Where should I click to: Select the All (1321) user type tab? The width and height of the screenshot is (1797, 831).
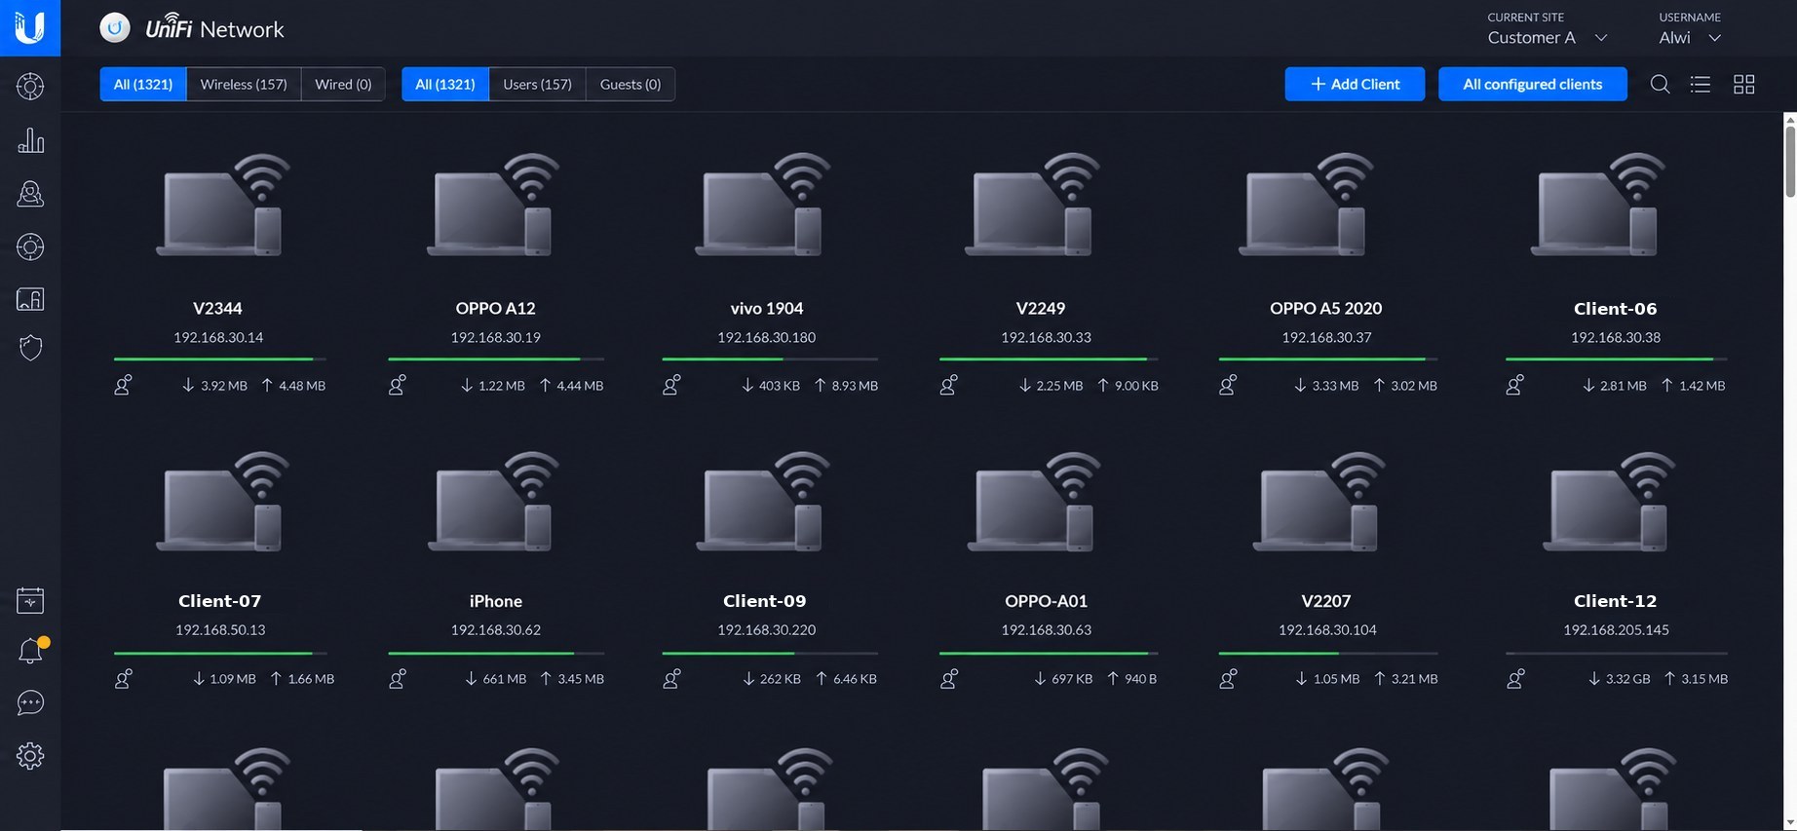click(445, 84)
